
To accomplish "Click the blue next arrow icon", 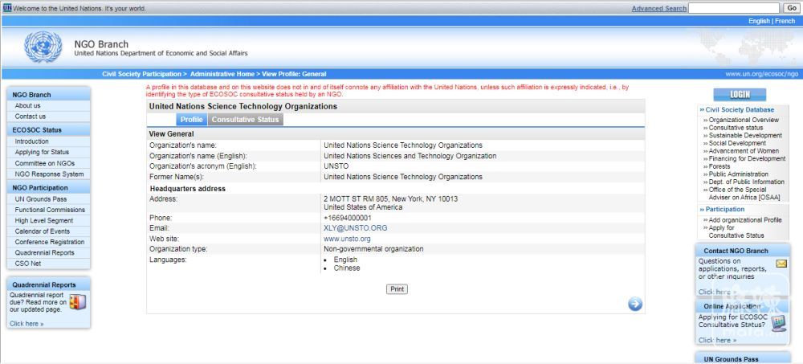I will (x=635, y=303).
